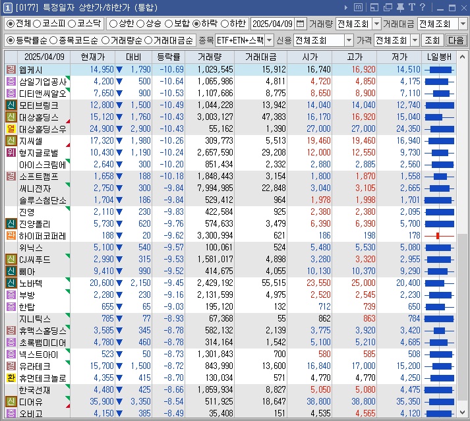Screen dimensions: 470x421
Task: Open stock 형지글로벌 from the list
Action: coord(39,153)
